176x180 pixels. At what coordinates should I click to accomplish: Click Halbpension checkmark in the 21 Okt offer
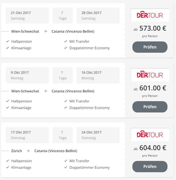[x=8, y=41]
